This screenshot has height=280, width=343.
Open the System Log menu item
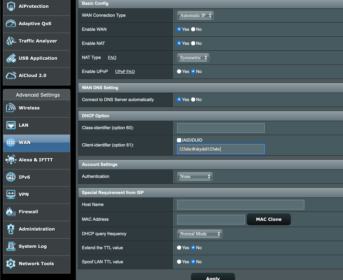pyautogui.click(x=33, y=246)
